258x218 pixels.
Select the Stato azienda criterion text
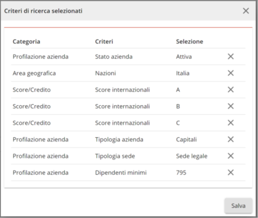[x=113, y=56]
